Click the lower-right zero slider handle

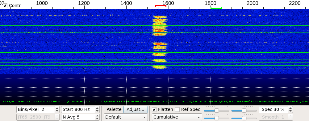point(244,118)
